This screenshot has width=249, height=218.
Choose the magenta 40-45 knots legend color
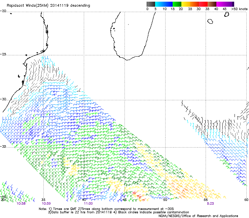[x=221, y=4]
